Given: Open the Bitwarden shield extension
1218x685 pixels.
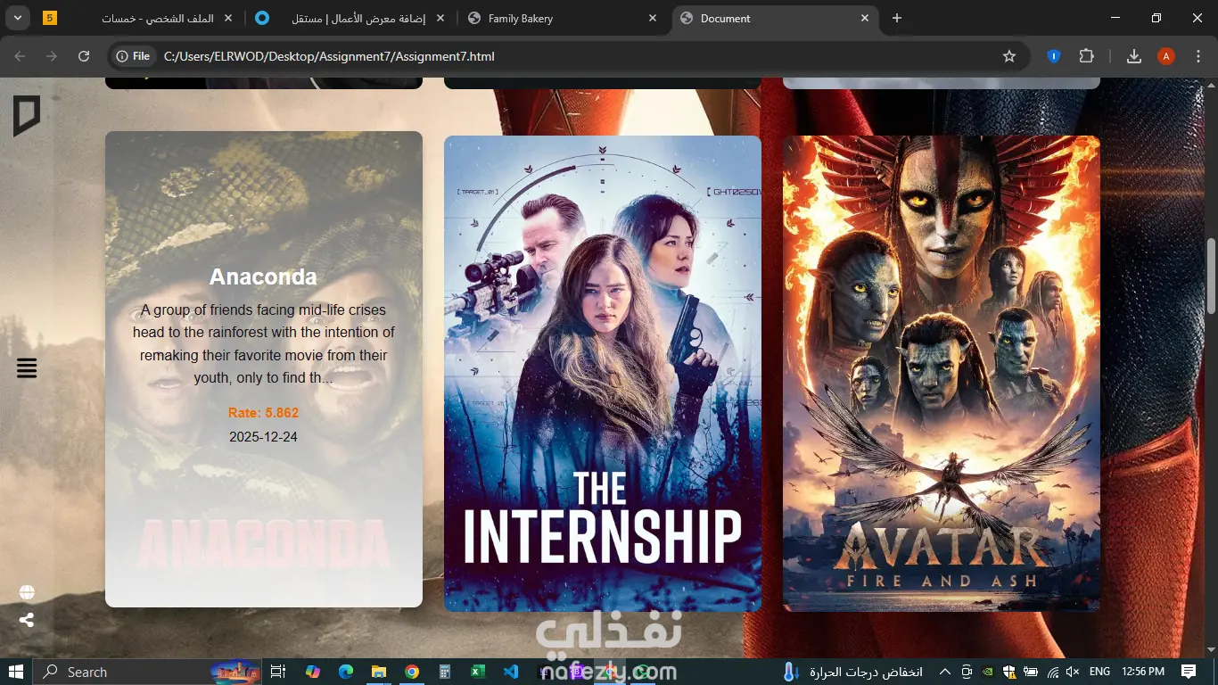Looking at the screenshot, I should pos(1053,56).
